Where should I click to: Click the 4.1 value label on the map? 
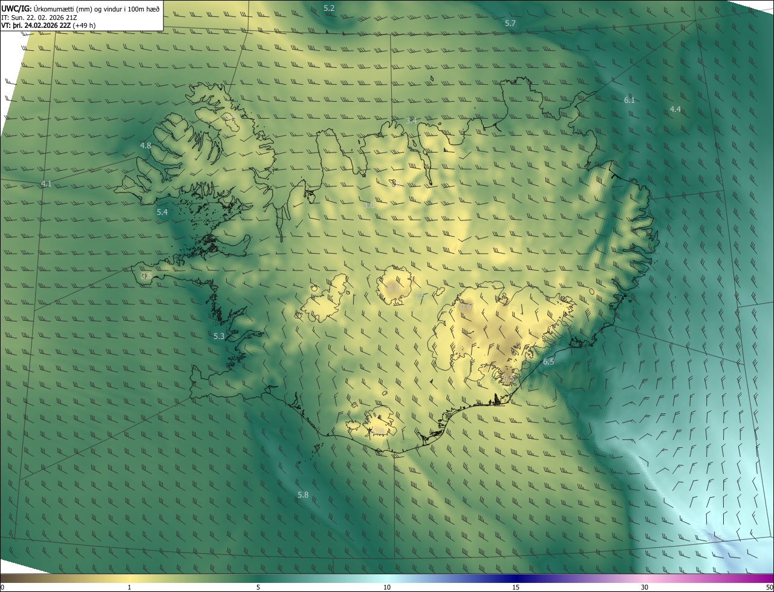tap(47, 183)
